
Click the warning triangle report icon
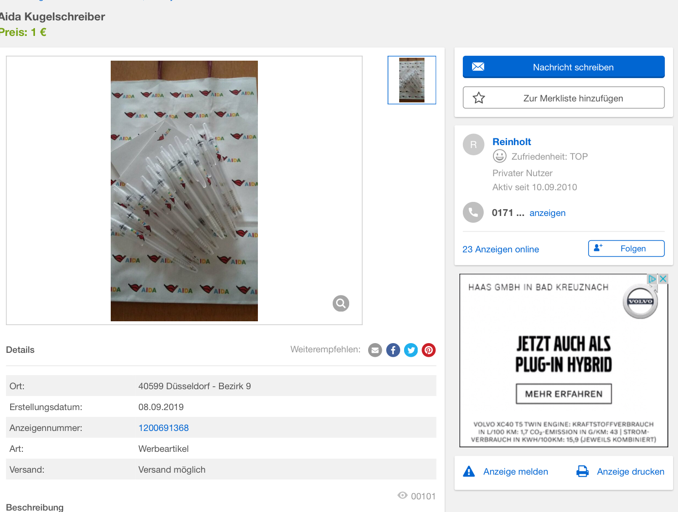(469, 471)
